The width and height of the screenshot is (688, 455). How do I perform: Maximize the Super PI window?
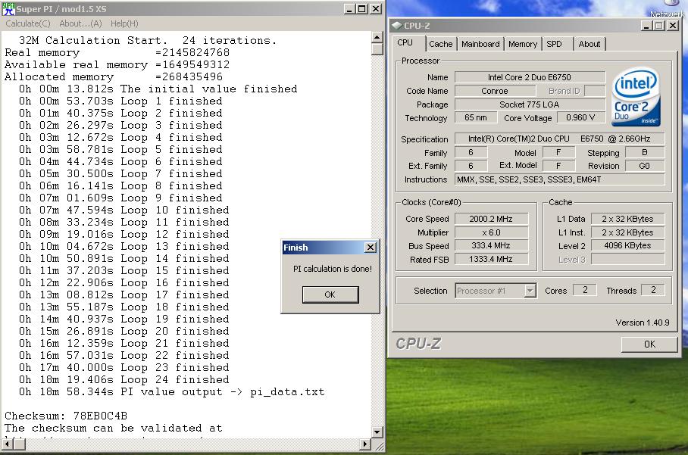click(362, 9)
